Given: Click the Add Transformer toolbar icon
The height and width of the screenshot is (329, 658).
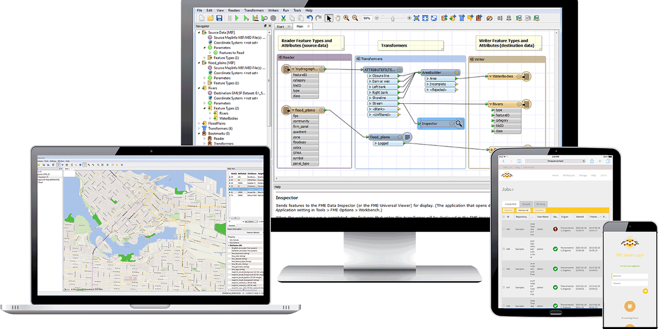Looking at the screenshot, I should click(x=462, y=18).
